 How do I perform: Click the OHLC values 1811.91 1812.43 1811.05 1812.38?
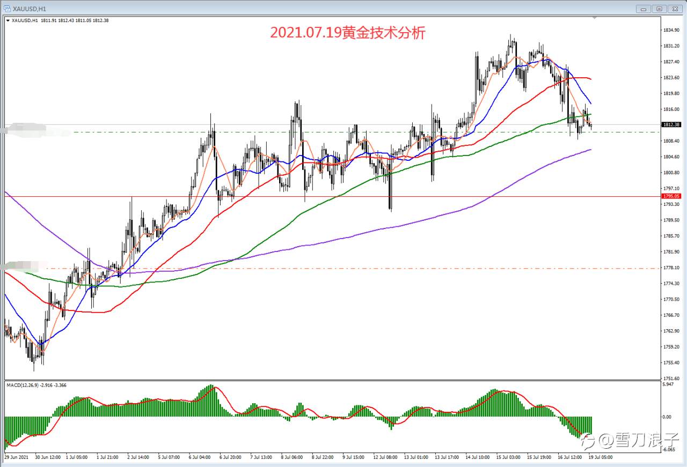click(x=74, y=20)
